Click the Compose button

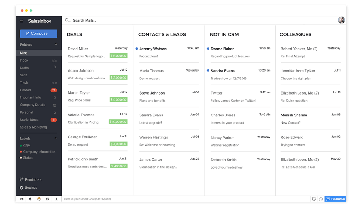click(38, 33)
